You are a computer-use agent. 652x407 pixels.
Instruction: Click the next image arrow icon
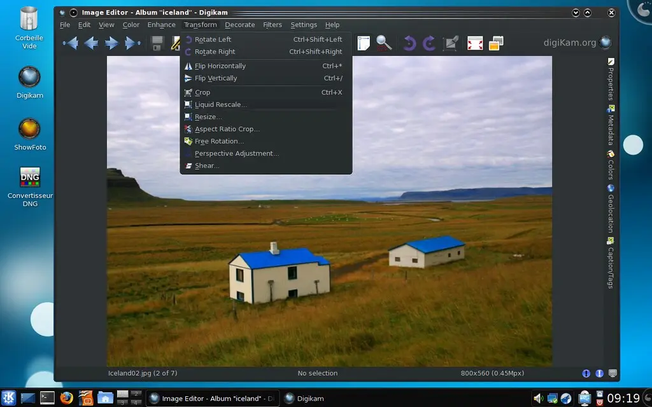[x=111, y=43]
